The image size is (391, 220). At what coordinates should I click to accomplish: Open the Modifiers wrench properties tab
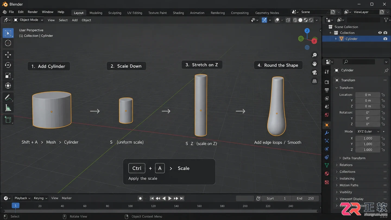pyautogui.click(x=327, y=133)
